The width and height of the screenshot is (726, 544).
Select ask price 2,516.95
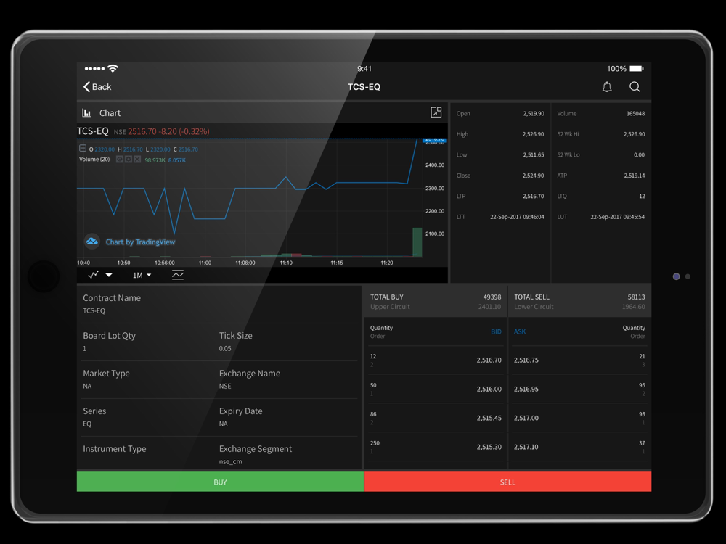click(x=526, y=389)
